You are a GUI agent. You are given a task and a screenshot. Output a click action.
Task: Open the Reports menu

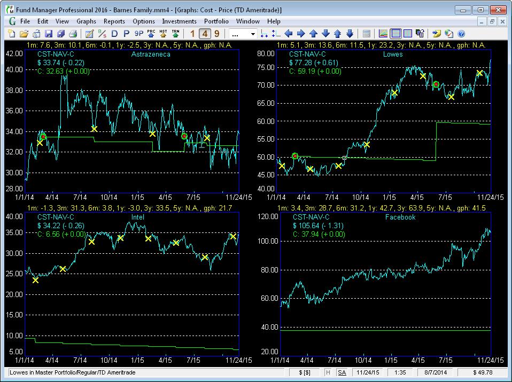point(114,21)
